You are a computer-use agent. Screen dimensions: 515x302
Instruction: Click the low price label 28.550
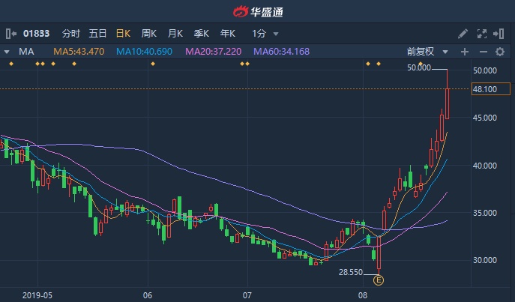click(351, 272)
